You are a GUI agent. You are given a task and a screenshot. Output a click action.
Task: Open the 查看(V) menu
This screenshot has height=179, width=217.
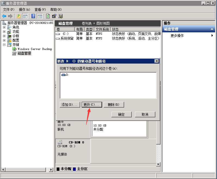point(40,10)
